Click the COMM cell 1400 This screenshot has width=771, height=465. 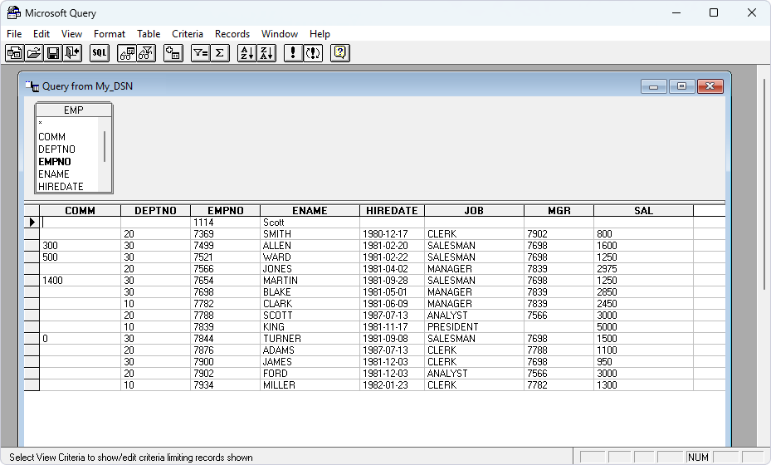click(x=81, y=281)
